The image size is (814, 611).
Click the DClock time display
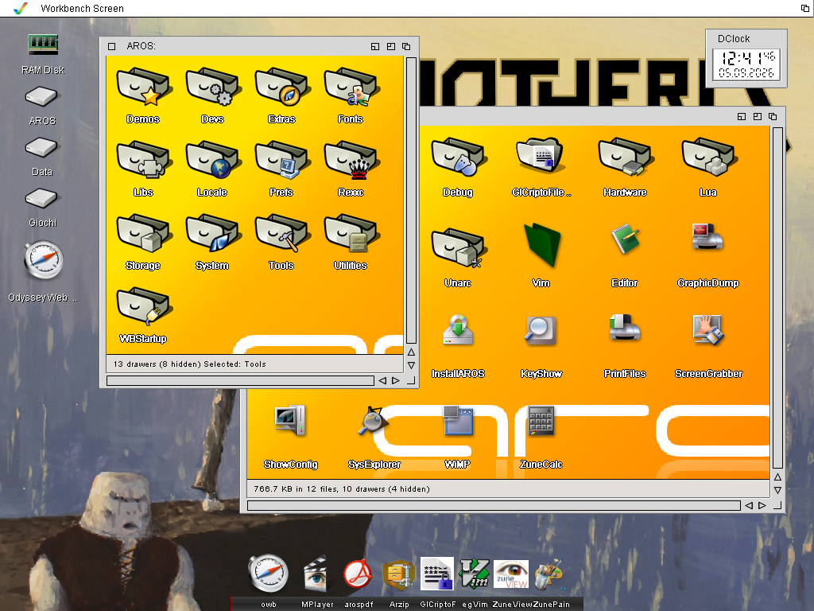[x=746, y=64]
